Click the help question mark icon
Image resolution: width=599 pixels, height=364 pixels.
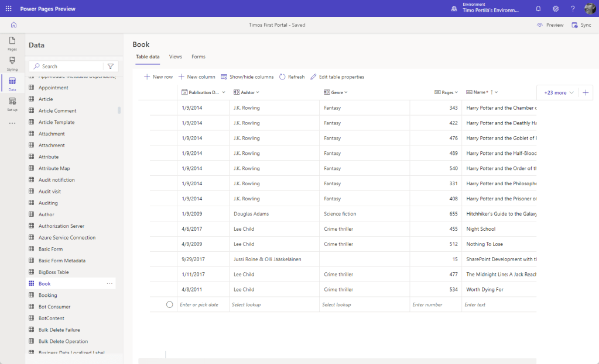(x=573, y=9)
